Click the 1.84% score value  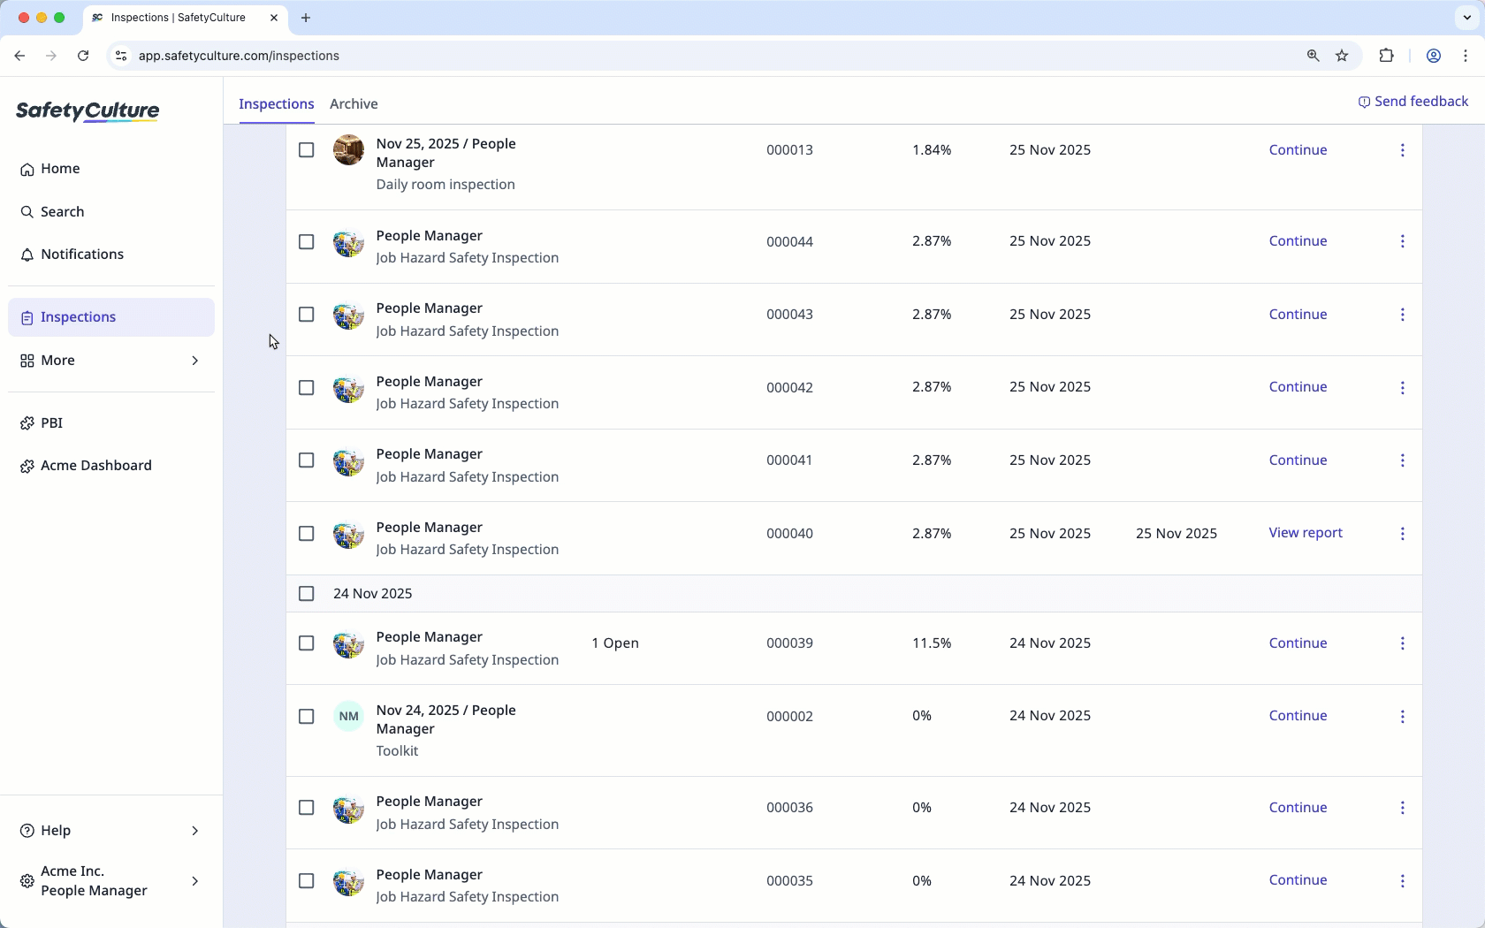[932, 150]
